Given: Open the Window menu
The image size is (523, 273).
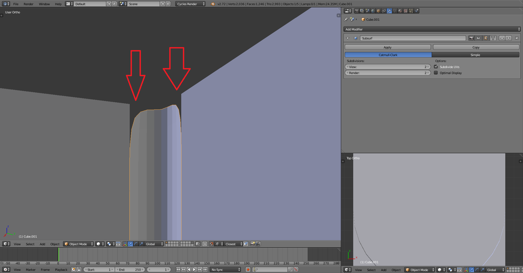Looking at the screenshot, I should coord(44,4).
